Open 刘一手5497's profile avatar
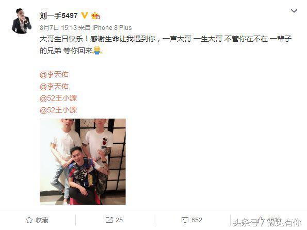The width and height of the screenshot is (307, 230). click(x=22, y=21)
